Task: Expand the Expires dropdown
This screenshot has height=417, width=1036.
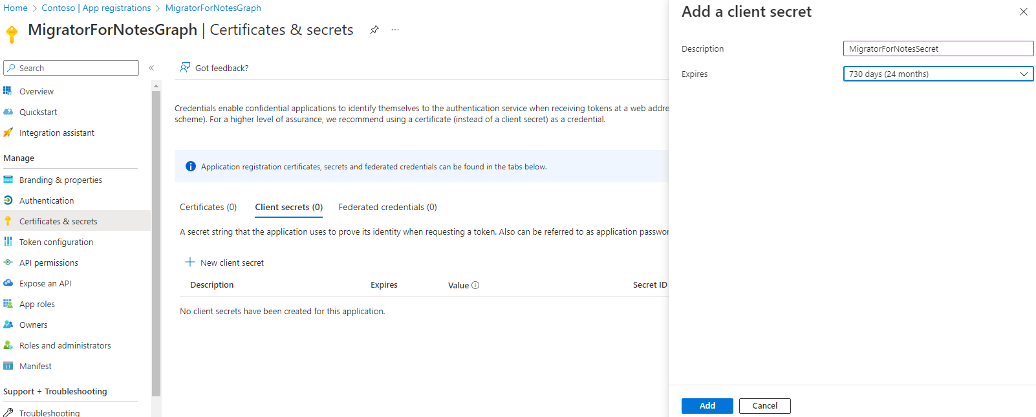Action: pyautogui.click(x=938, y=74)
